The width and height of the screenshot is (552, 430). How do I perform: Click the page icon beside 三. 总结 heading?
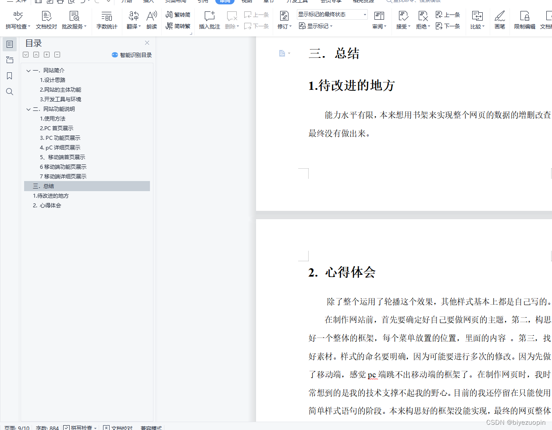click(282, 53)
